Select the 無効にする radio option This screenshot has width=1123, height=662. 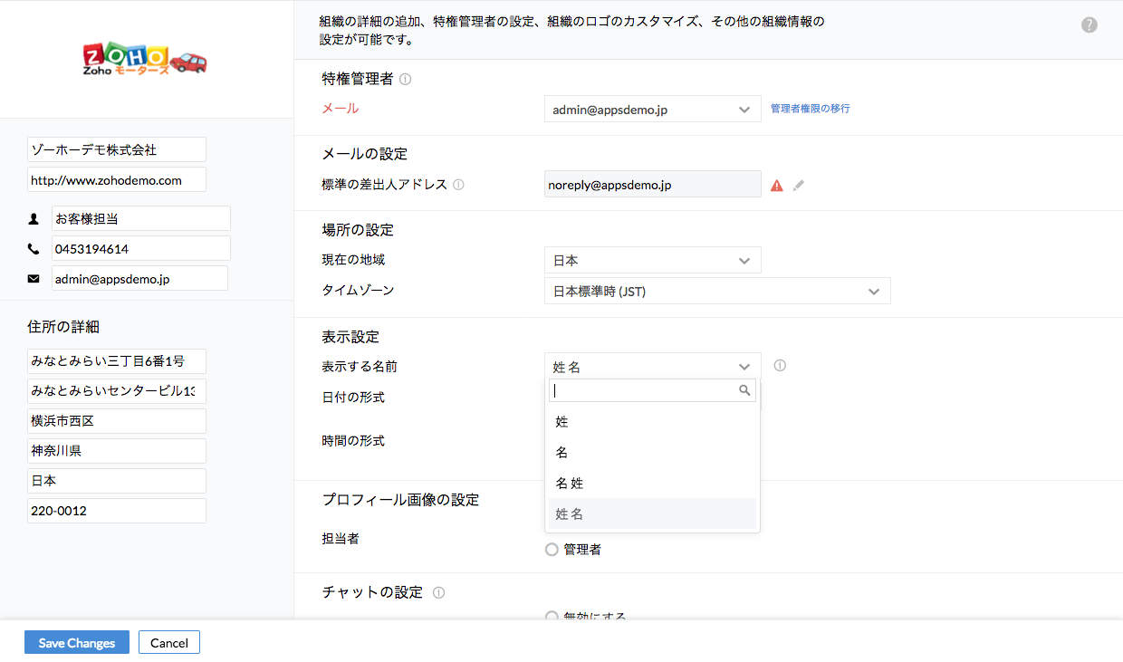[x=552, y=617]
